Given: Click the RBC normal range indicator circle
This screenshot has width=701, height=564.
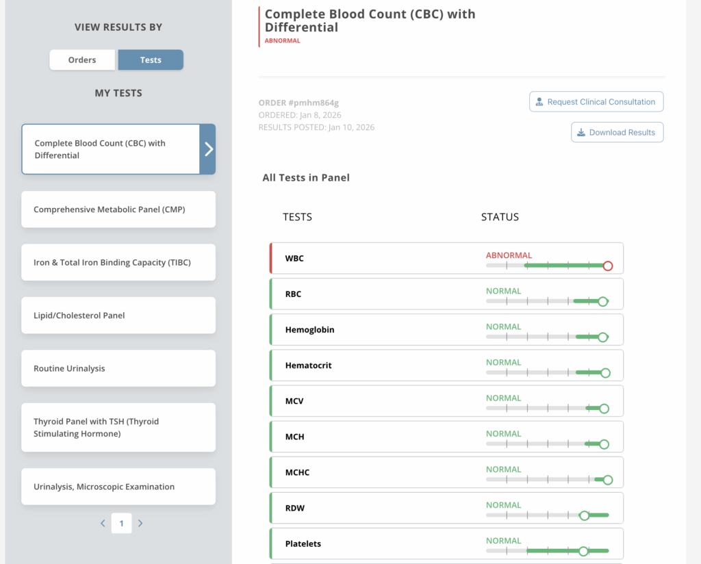Looking at the screenshot, I should [x=603, y=301].
